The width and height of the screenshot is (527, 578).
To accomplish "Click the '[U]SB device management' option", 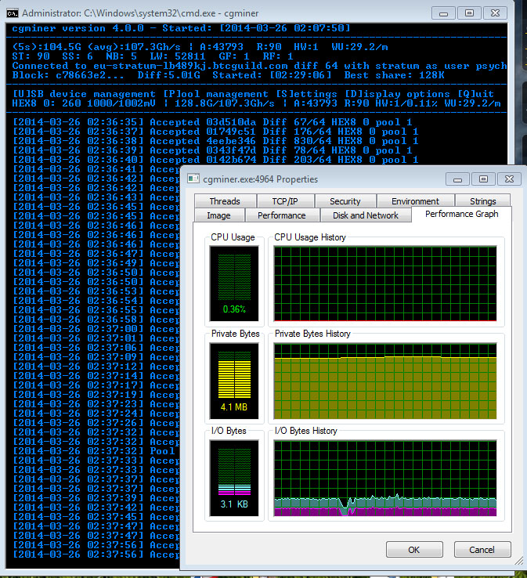I will point(84,94).
